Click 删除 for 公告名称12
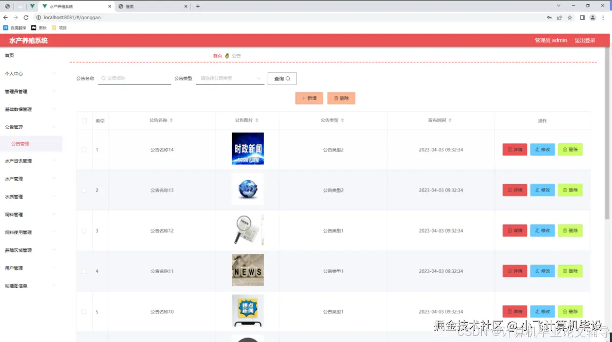Viewport: 612px width, 342px height. (x=570, y=231)
